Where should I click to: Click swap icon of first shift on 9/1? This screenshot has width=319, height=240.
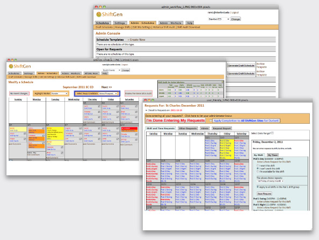point(99,106)
